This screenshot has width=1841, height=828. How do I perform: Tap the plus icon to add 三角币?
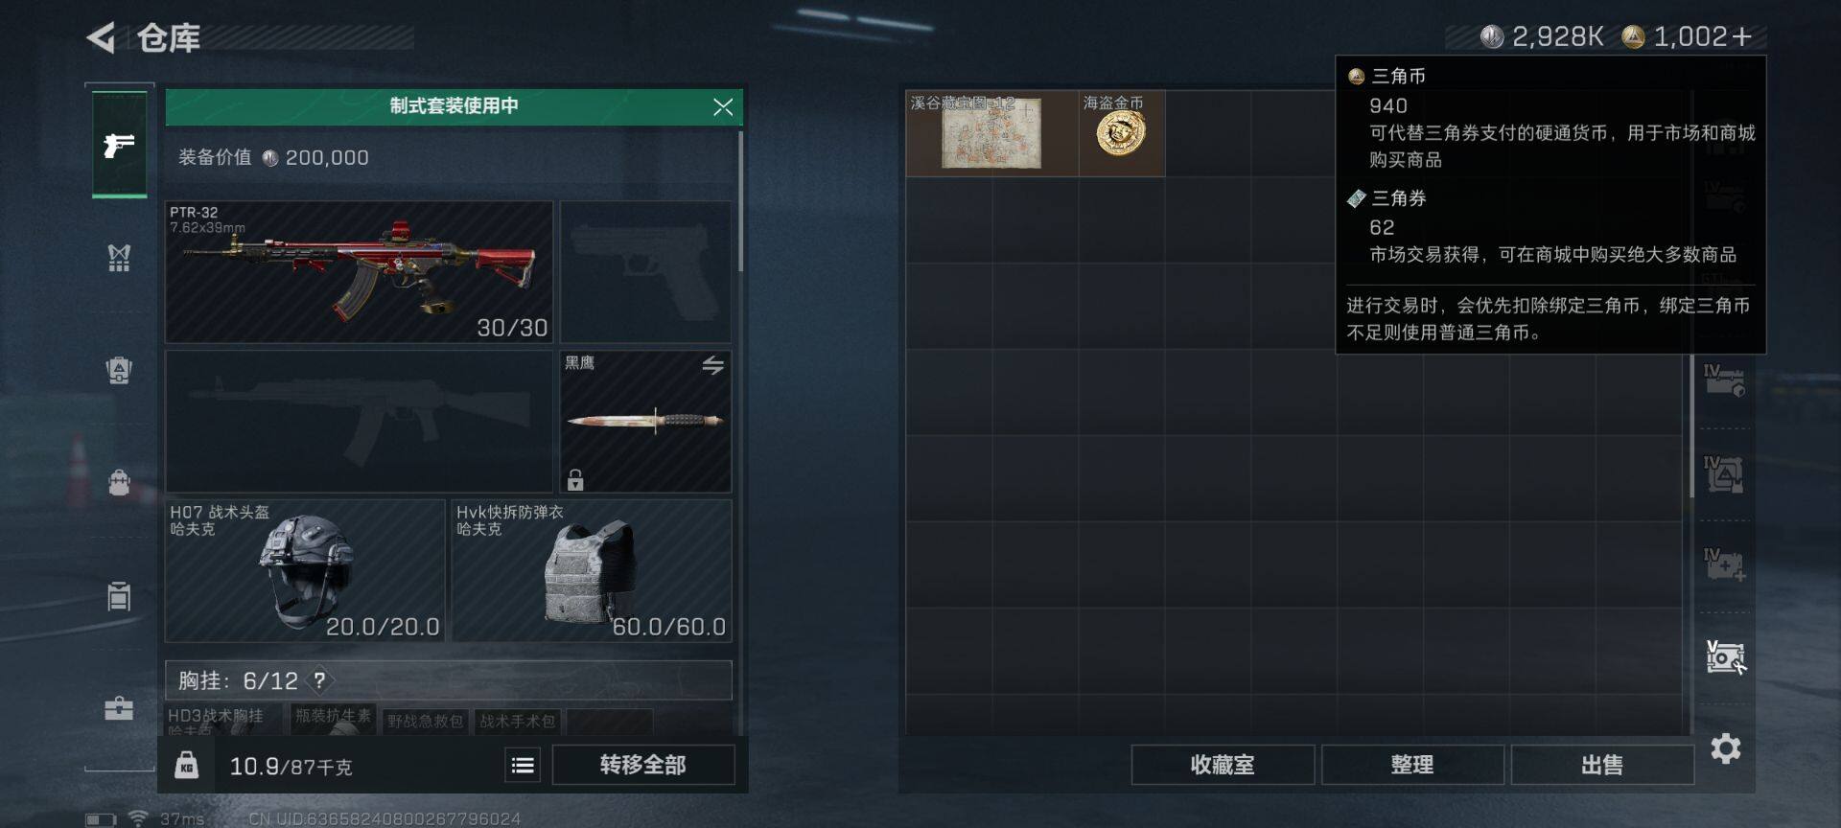1742,36
